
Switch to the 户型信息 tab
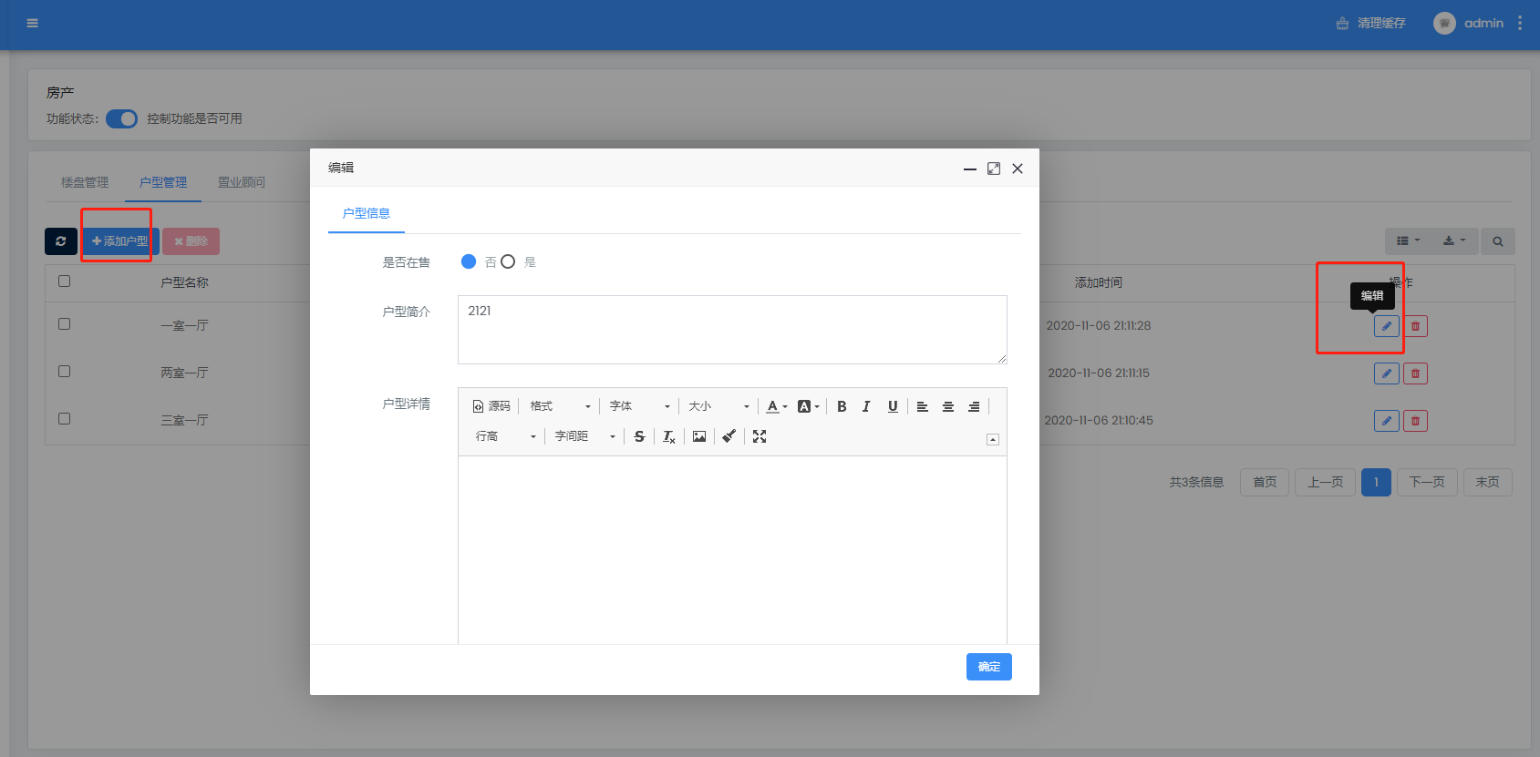367,213
